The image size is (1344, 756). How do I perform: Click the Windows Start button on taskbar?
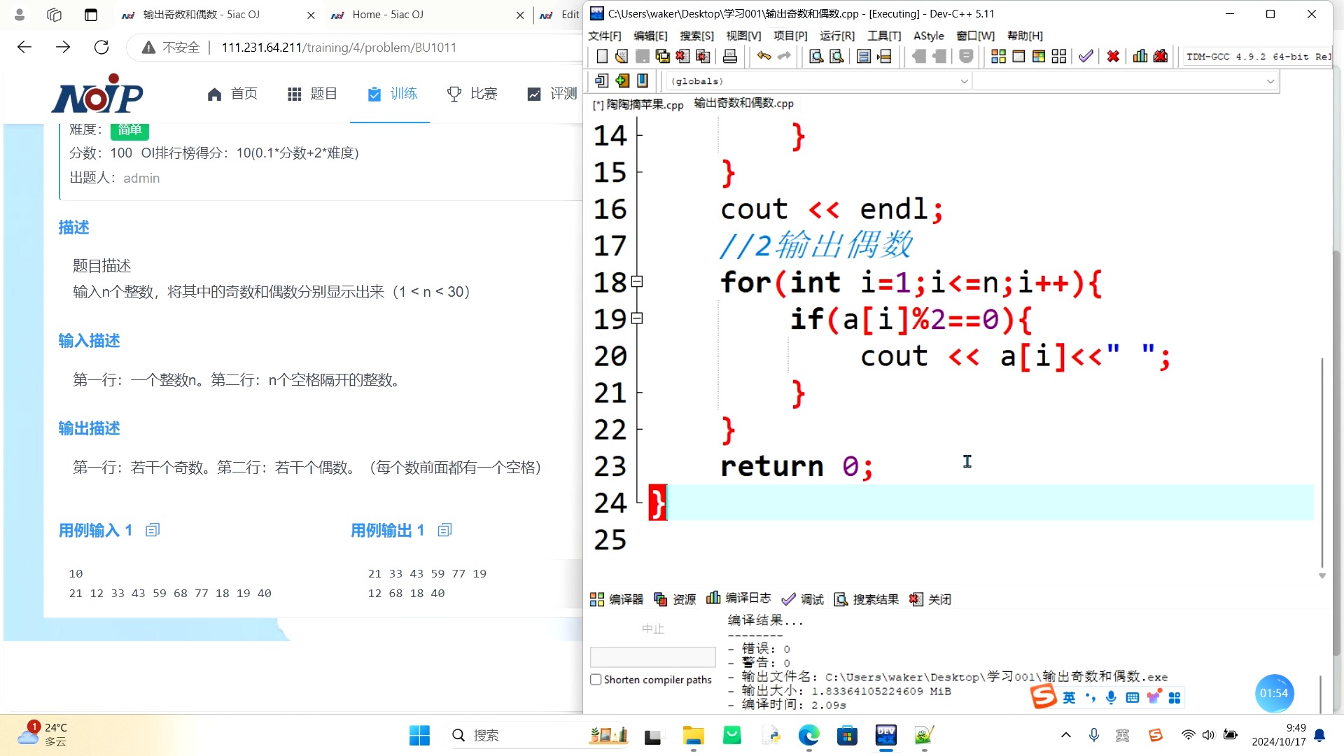click(419, 736)
